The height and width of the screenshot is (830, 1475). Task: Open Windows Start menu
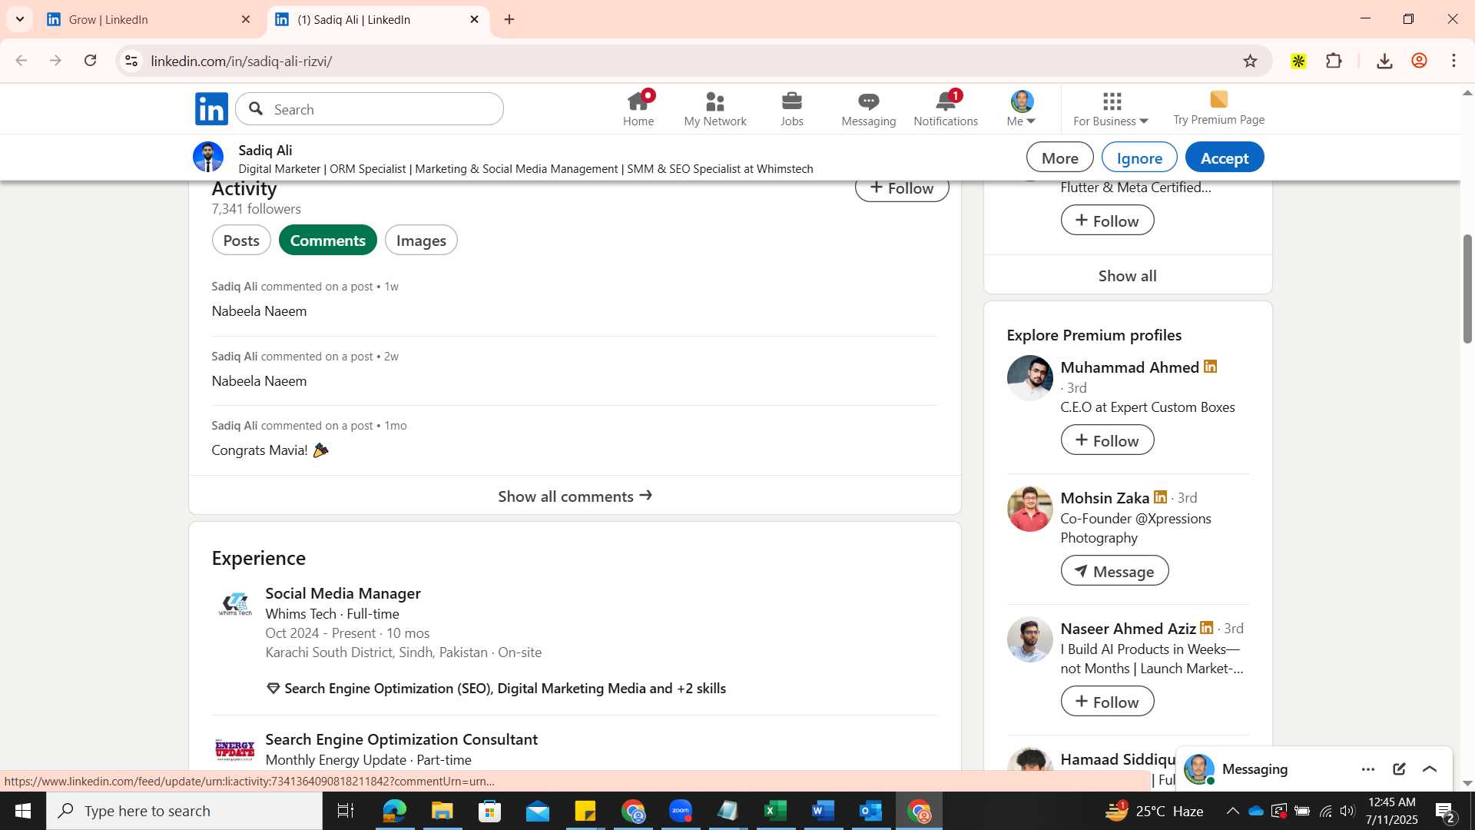tap(22, 811)
